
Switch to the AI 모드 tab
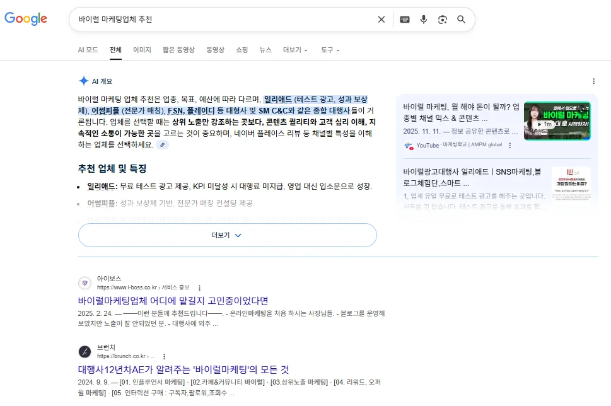88,50
